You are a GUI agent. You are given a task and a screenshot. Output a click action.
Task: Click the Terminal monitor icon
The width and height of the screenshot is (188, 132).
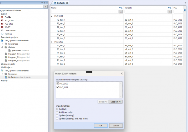coord(2,34)
